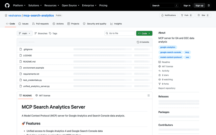216x135 pixels.
Task: Click the google-search-console topic tag
Action: tap(170, 52)
